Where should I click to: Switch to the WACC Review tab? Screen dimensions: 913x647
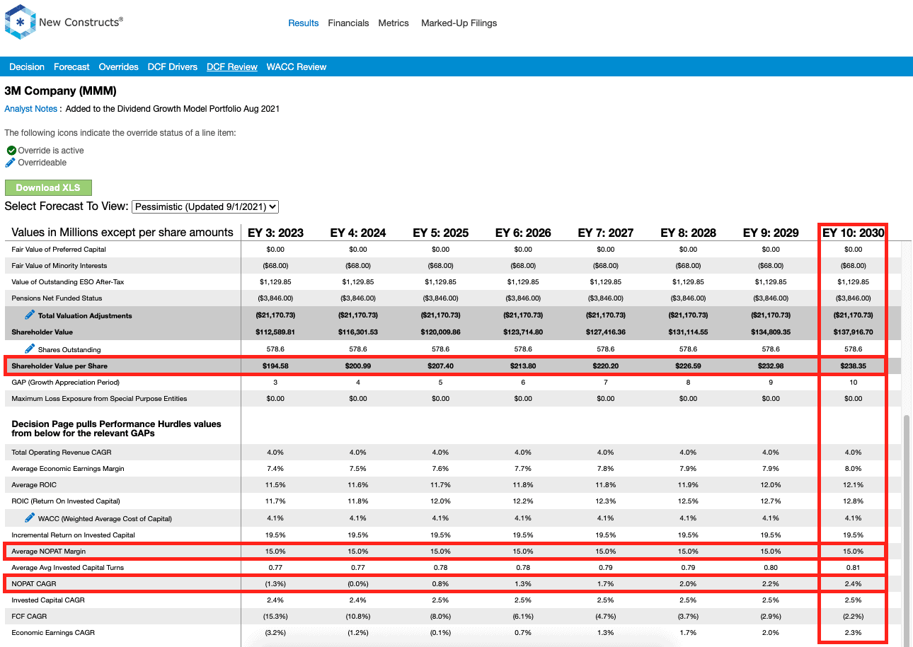pyautogui.click(x=297, y=67)
